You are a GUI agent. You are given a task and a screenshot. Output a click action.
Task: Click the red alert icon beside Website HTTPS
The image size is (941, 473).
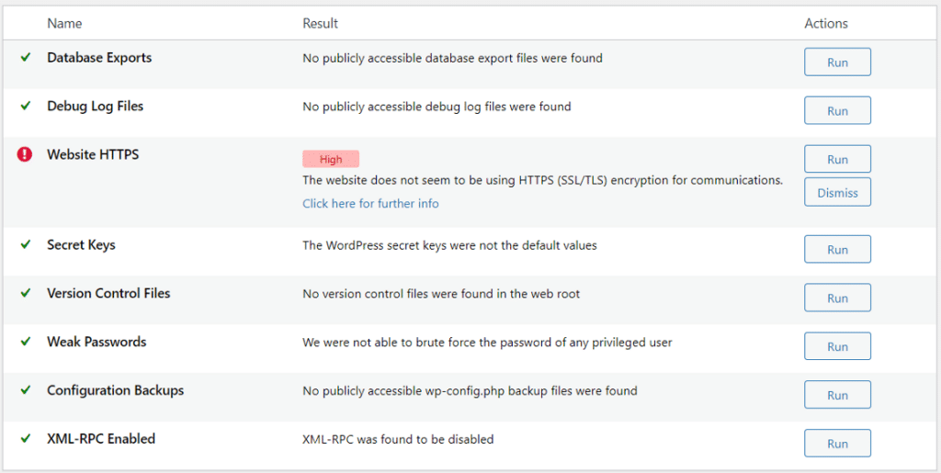coord(25,154)
